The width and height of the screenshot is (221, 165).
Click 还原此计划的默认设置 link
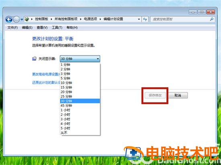pos(46,82)
